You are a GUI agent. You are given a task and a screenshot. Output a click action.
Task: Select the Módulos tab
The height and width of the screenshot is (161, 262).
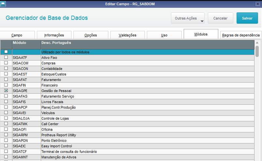point(201,34)
